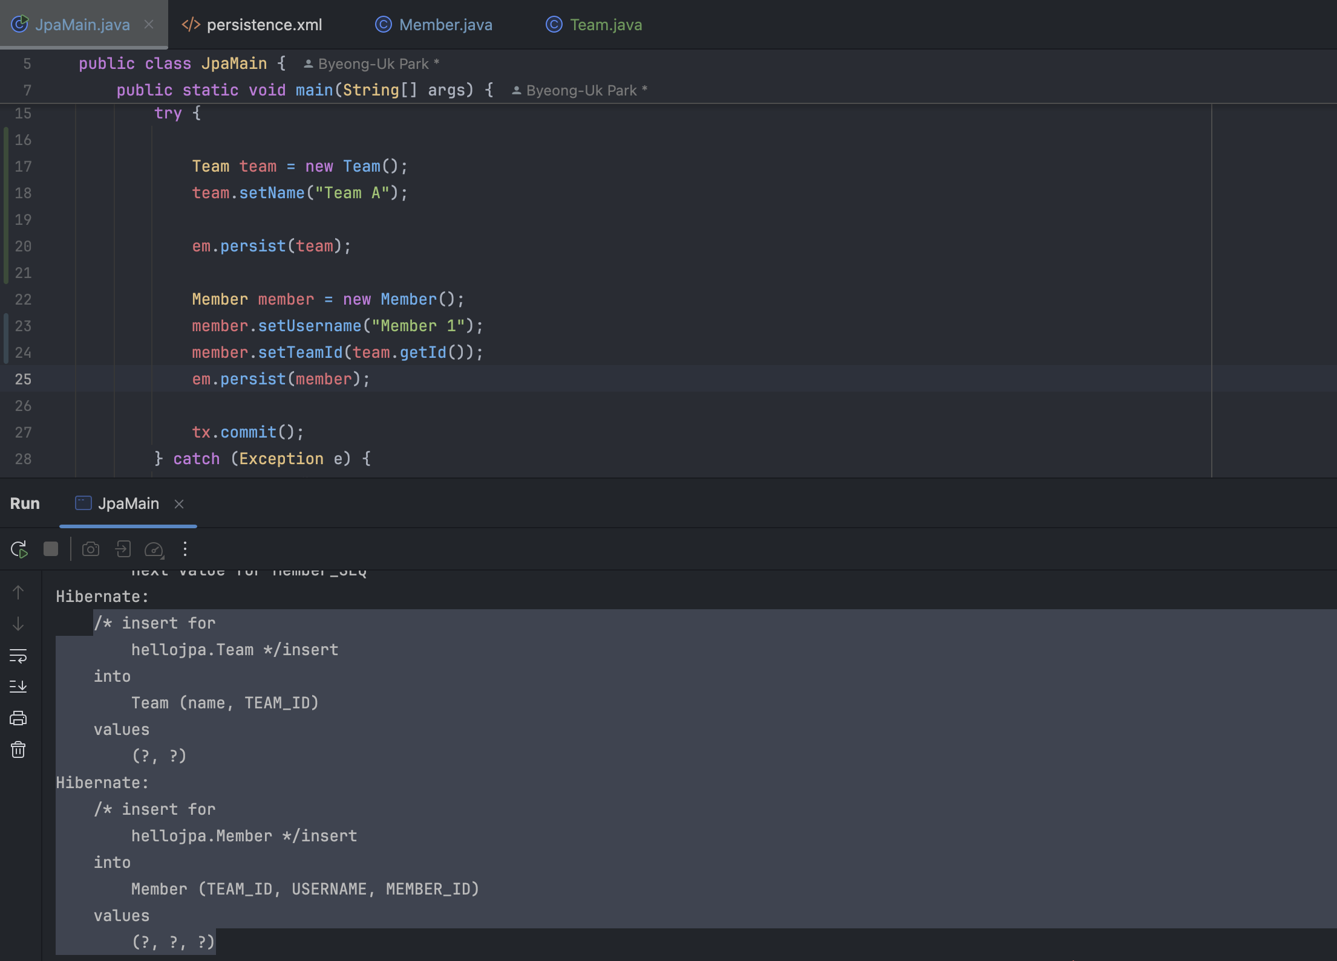This screenshot has width=1337, height=961.
Task: Open the Run toolbar more options menu
Action: point(185,549)
